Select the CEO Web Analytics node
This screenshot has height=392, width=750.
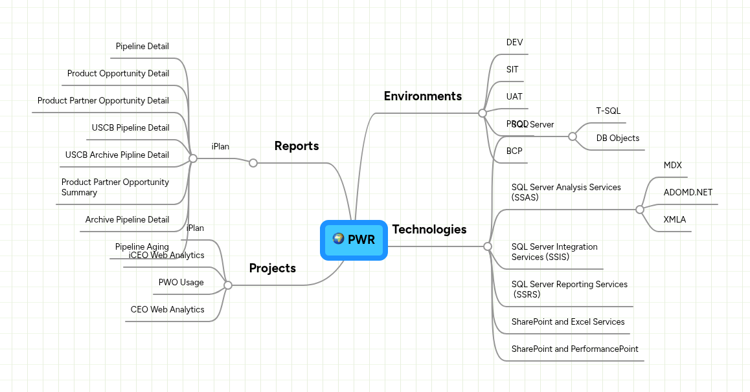167,310
